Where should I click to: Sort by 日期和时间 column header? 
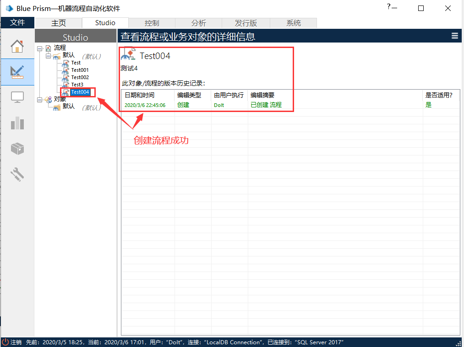[148, 95]
